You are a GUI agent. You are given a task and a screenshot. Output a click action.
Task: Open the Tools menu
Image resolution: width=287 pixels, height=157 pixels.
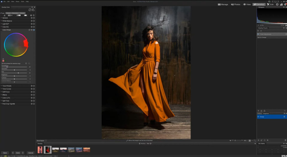click(x=22, y=1)
